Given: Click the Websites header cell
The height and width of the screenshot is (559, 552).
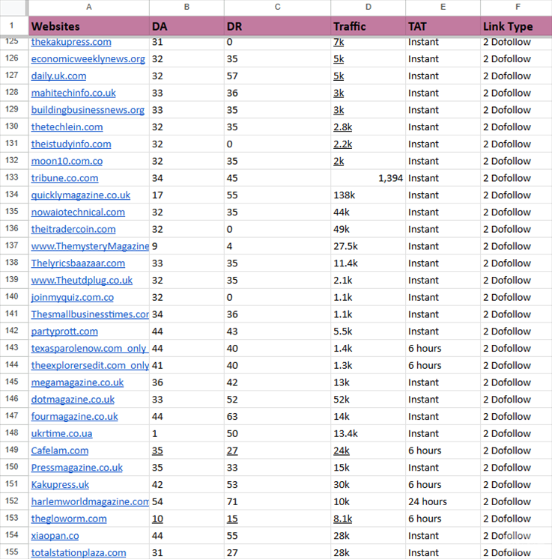Looking at the screenshot, I should pos(89,26).
